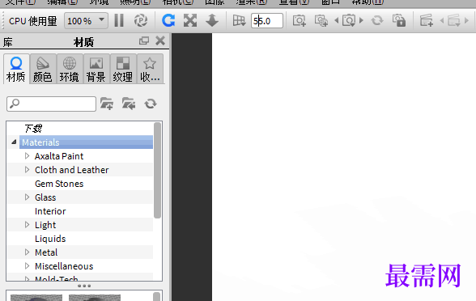Refresh the library with the arrows icon
476x301 pixels.
point(151,104)
